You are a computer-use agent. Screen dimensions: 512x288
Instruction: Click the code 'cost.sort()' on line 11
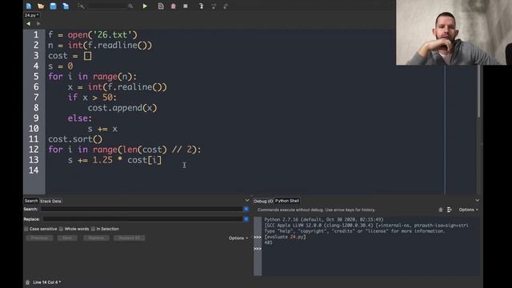75,139
